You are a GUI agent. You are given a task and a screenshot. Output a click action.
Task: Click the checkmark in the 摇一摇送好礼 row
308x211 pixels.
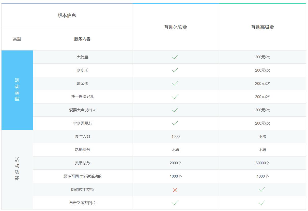point(175,97)
